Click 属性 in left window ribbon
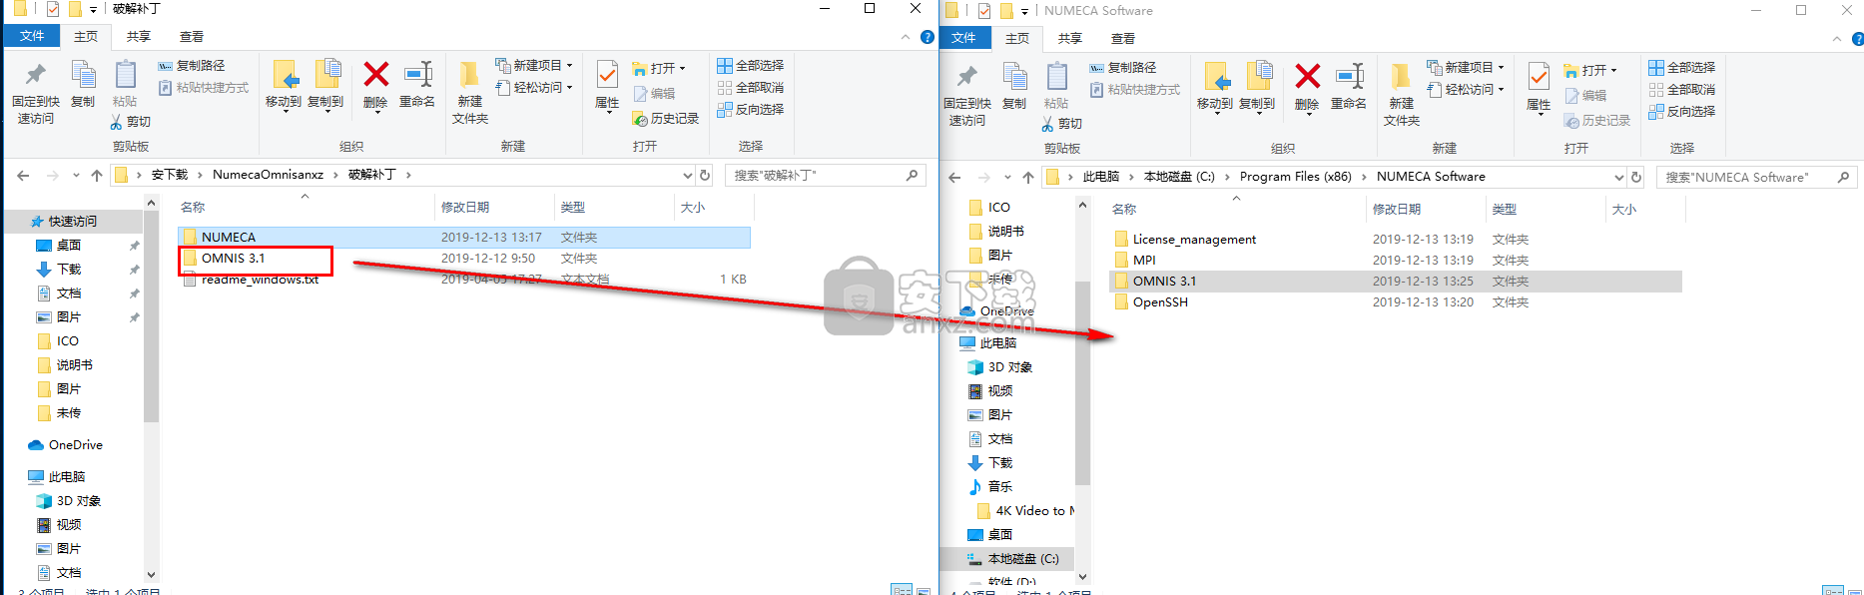Viewport: 1864px width, 595px height. tap(607, 86)
